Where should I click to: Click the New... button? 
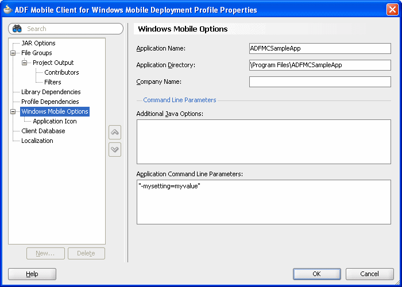coord(45,253)
